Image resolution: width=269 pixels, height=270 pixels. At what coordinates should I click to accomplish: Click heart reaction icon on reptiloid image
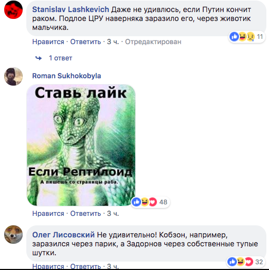point(153,202)
